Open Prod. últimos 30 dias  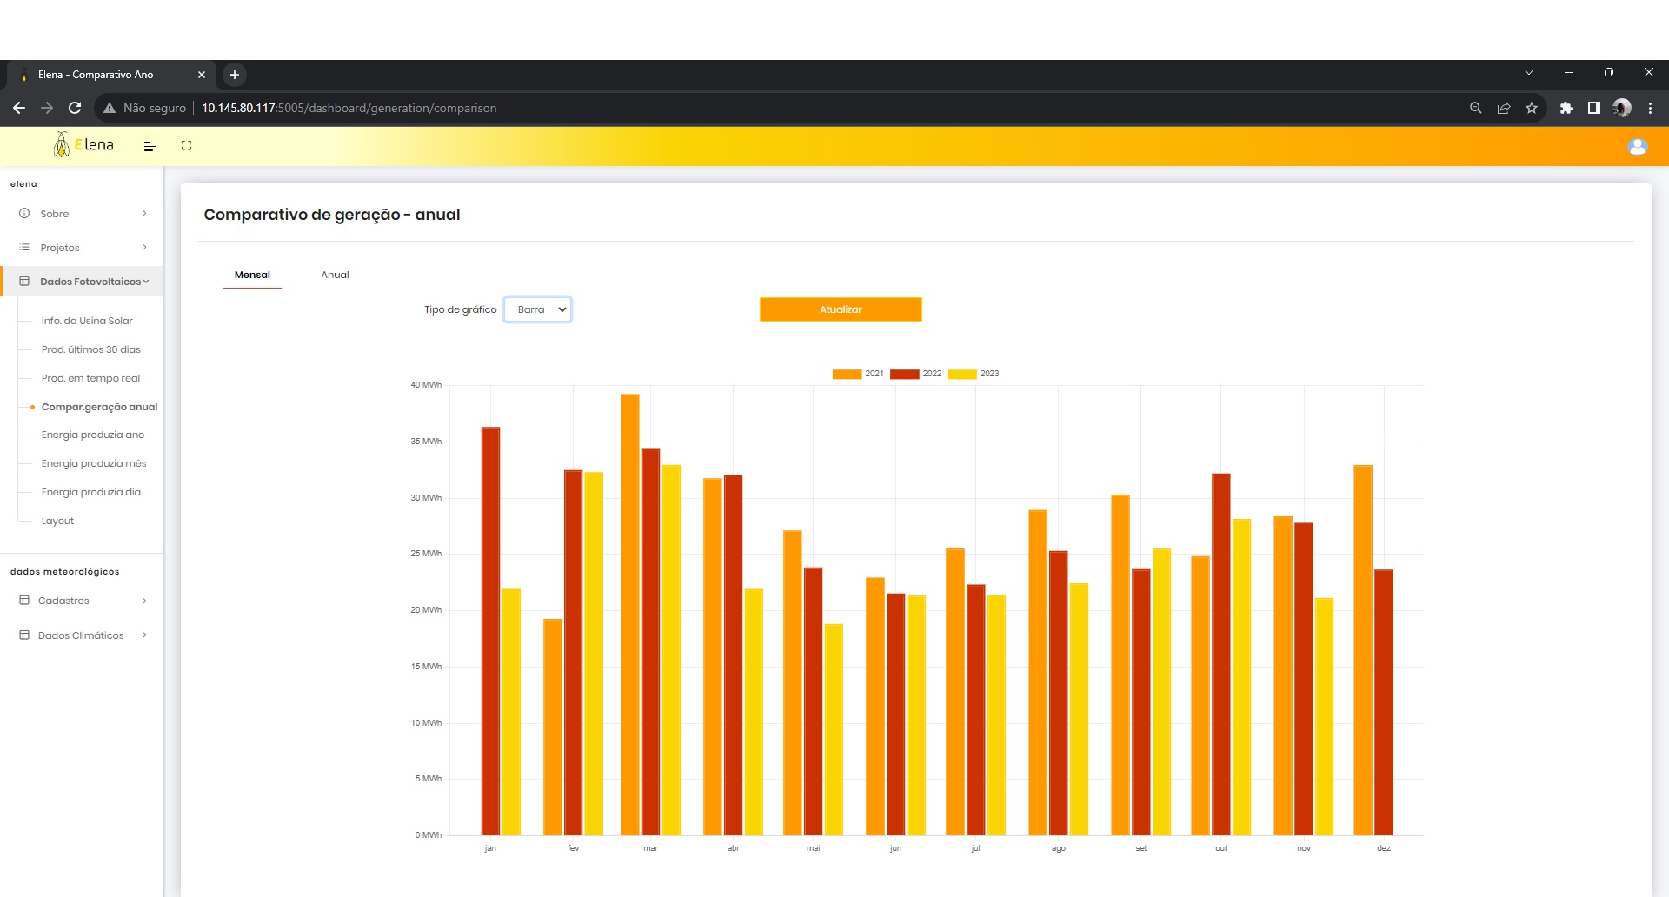click(90, 349)
